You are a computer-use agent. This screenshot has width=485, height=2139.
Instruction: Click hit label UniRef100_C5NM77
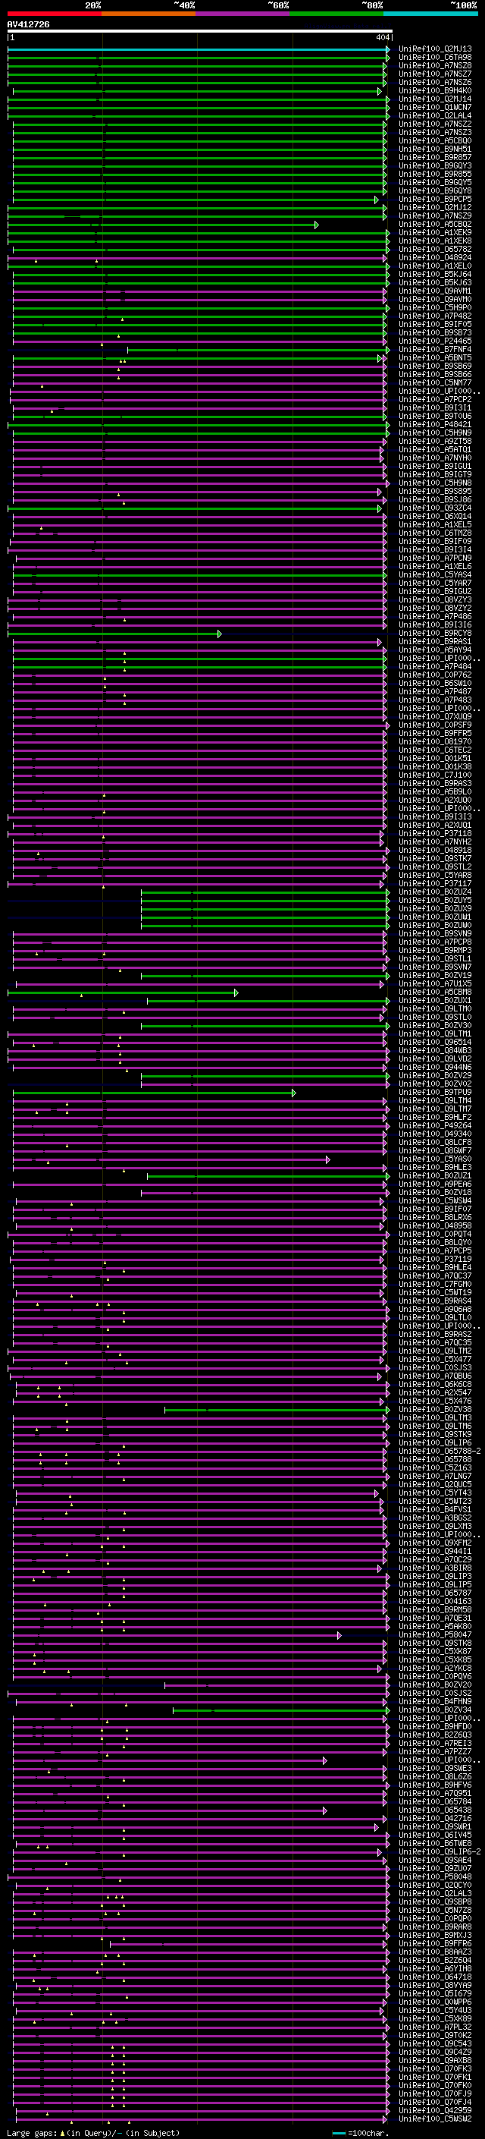(x=435, y=382)
